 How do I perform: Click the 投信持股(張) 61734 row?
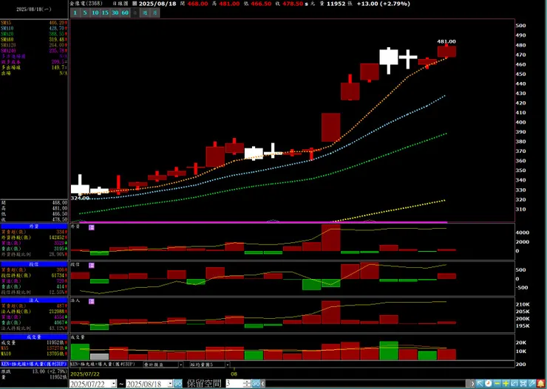coord(34,275)
